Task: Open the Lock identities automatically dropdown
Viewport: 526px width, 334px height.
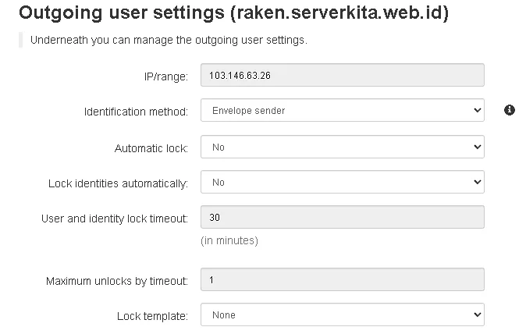Action: click(343, 183)
